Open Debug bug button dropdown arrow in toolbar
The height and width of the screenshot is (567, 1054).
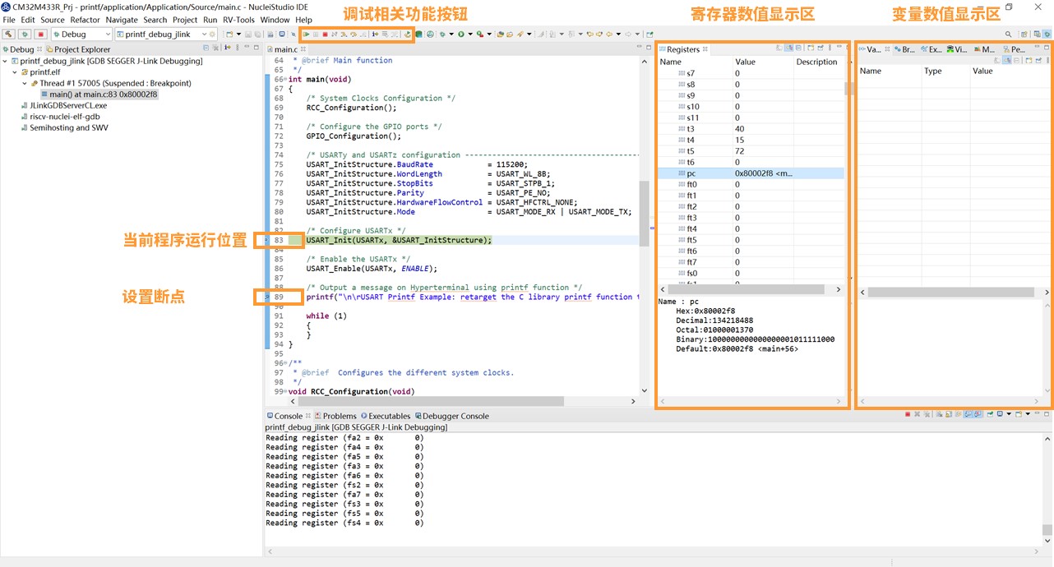click(x=452, y=35)
